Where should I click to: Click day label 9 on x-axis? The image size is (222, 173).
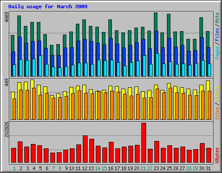tap(66, 168)
